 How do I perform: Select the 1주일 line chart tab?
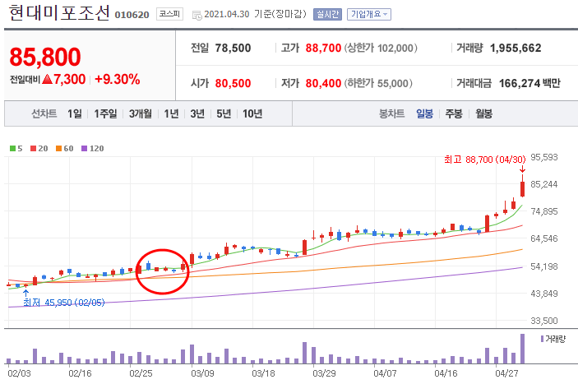point(105,113)
